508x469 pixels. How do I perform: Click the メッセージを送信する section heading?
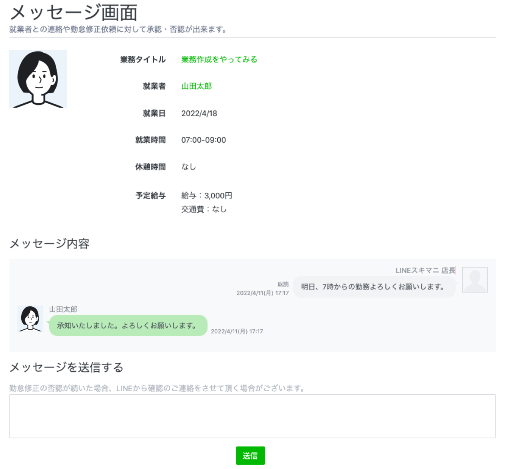(67, 367)
